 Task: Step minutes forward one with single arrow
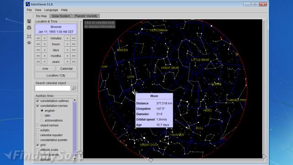point(67,38)
